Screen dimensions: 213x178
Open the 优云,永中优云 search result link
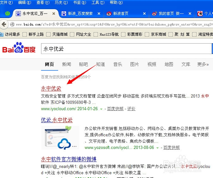[57, 120]
